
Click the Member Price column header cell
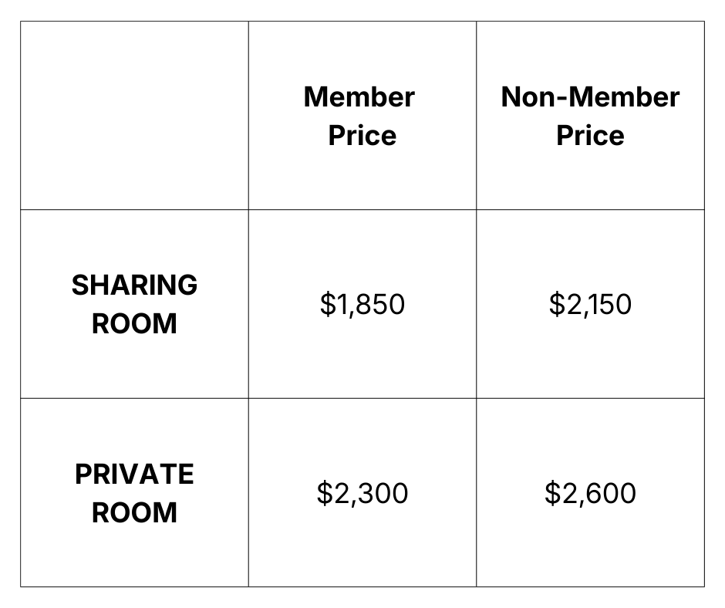pyautogui.click(x=362, y=116)
